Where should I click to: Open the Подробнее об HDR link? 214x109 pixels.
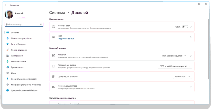click(66, 39)
